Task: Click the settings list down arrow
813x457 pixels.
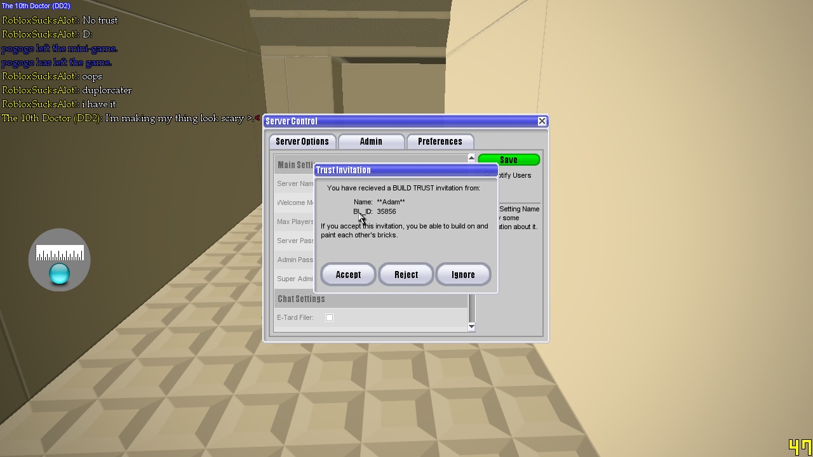Action: pyautogui.click(x=471, y=326)
